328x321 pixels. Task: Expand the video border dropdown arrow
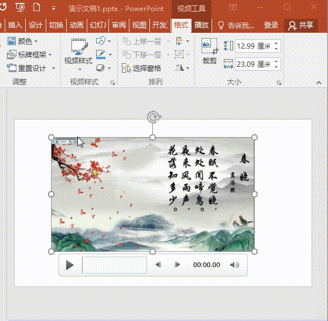(110, 54)
